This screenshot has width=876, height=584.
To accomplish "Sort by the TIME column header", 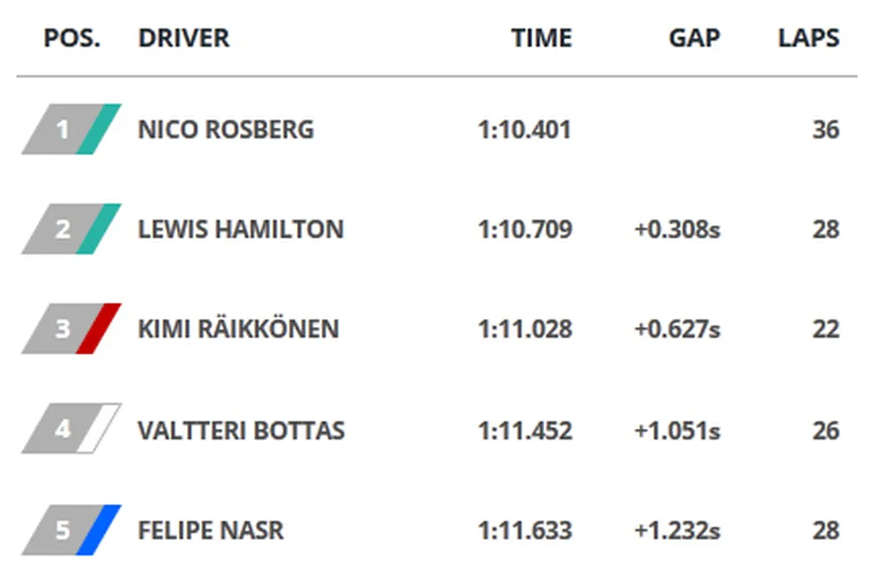I will click(541, 38).
